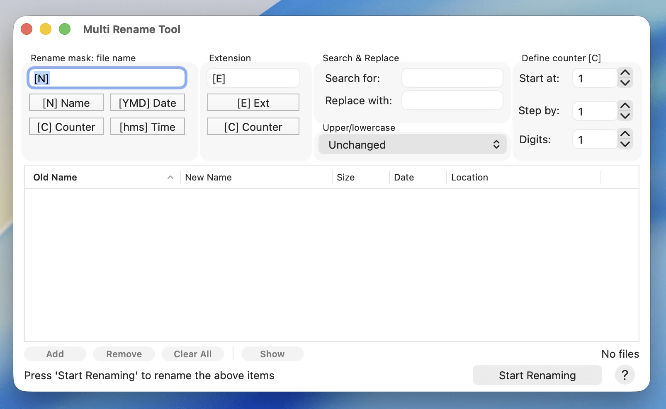Select the New Name column header
The height and width of the screenshot is (409, 666).
point(208,177)
